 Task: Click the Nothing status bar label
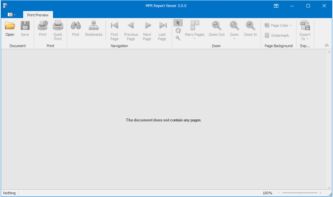9,193
